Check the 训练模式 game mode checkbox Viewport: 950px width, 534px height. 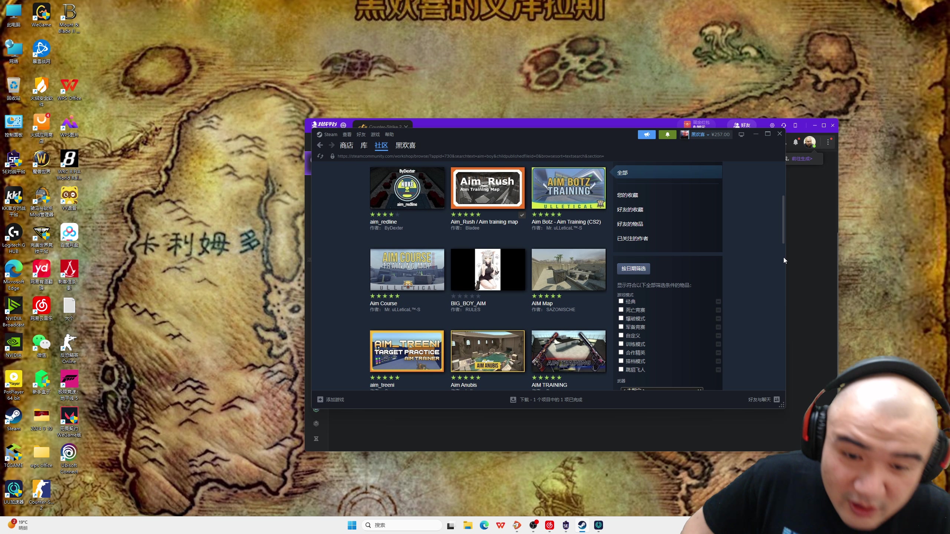621,344
